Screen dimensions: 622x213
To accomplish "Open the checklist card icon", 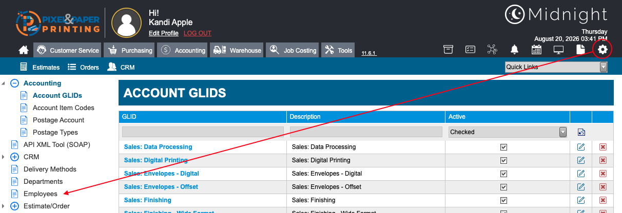I will click(x=470, y=50).
